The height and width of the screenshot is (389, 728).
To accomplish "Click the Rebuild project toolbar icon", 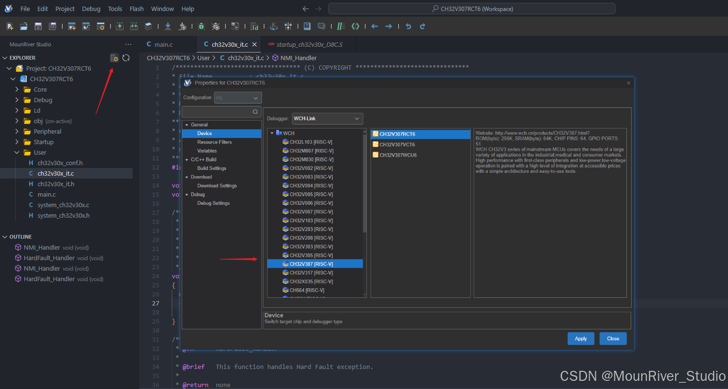I will [x=134, y=26].
